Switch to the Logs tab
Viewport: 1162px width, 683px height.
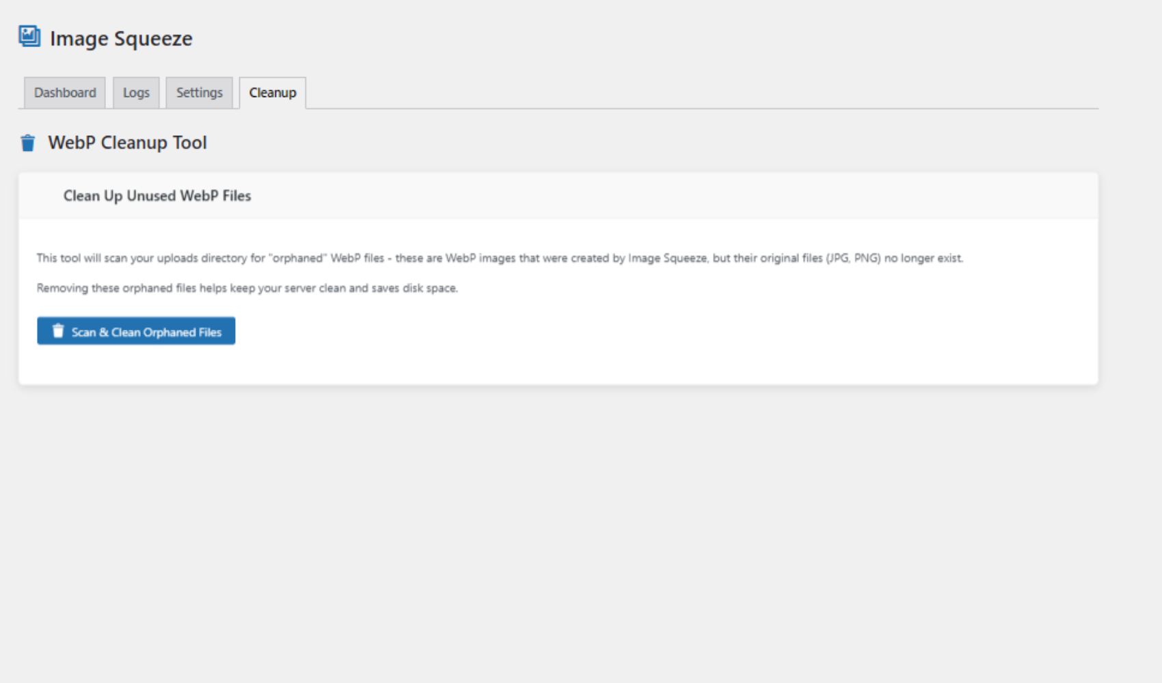[136, 92]
